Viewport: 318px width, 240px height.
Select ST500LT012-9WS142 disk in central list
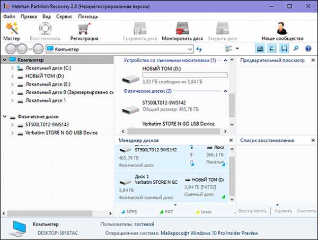click(164, 102)
